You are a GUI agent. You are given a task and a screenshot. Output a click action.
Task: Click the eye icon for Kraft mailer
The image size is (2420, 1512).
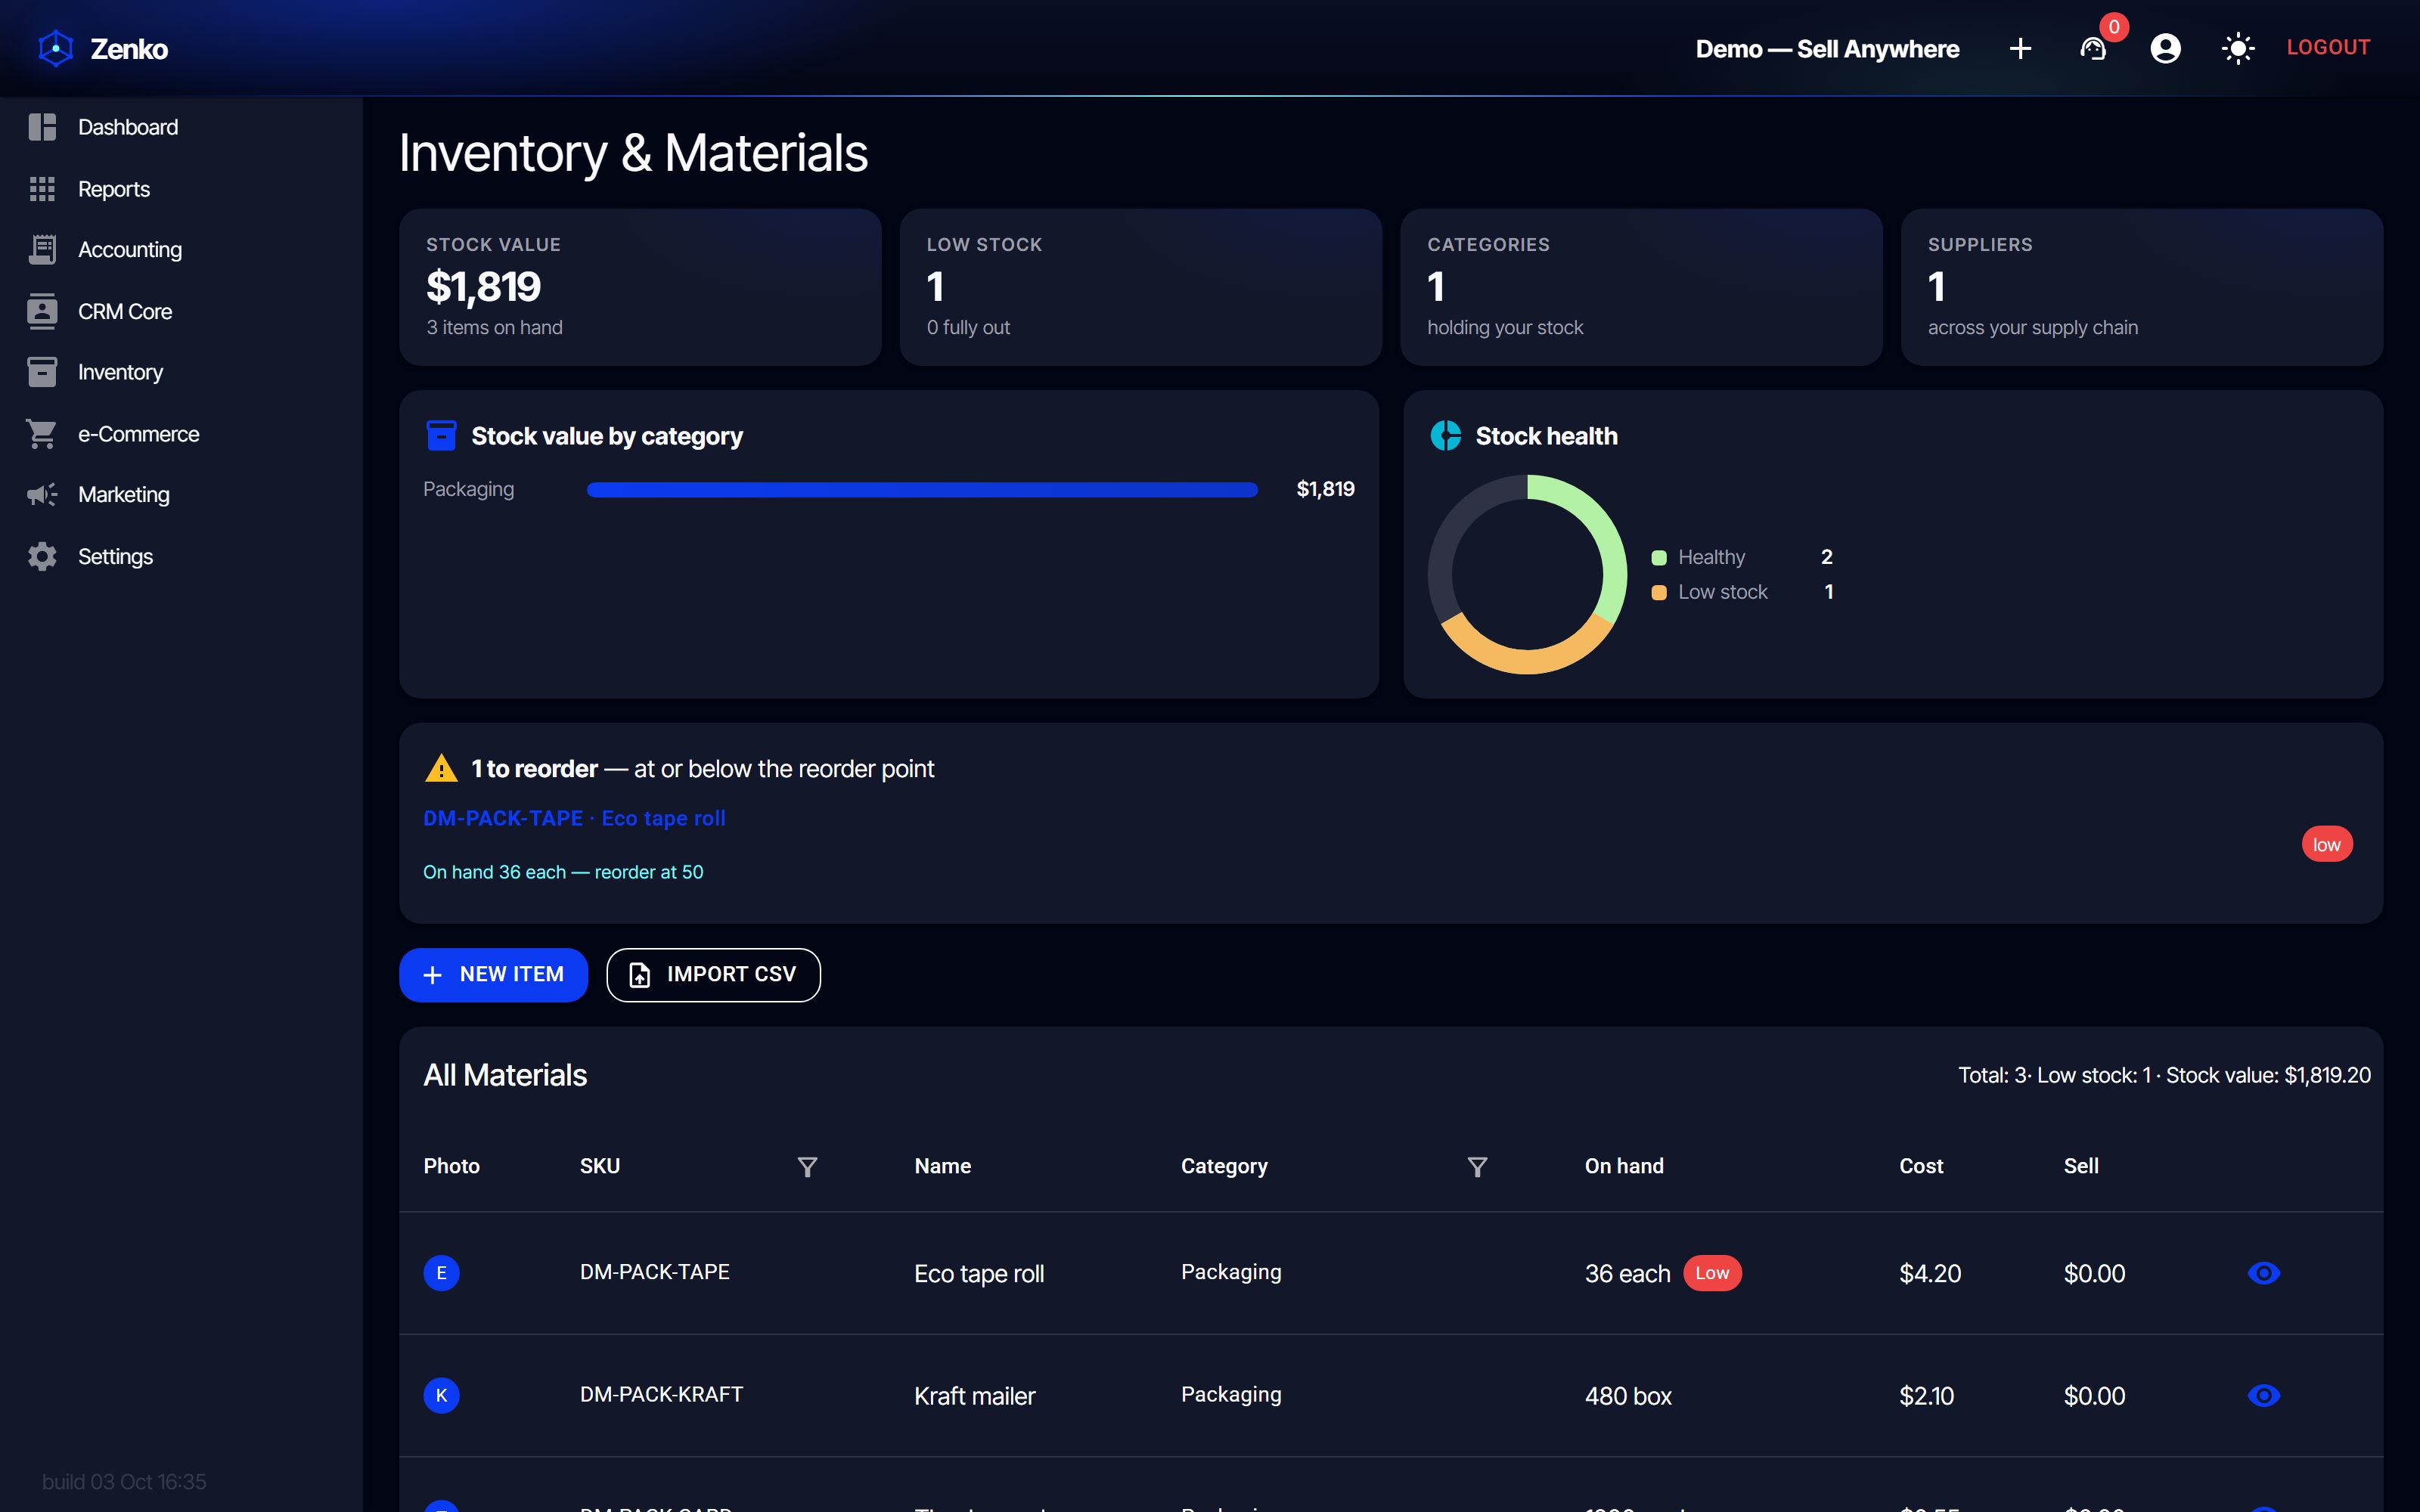click(2264, 1395)
